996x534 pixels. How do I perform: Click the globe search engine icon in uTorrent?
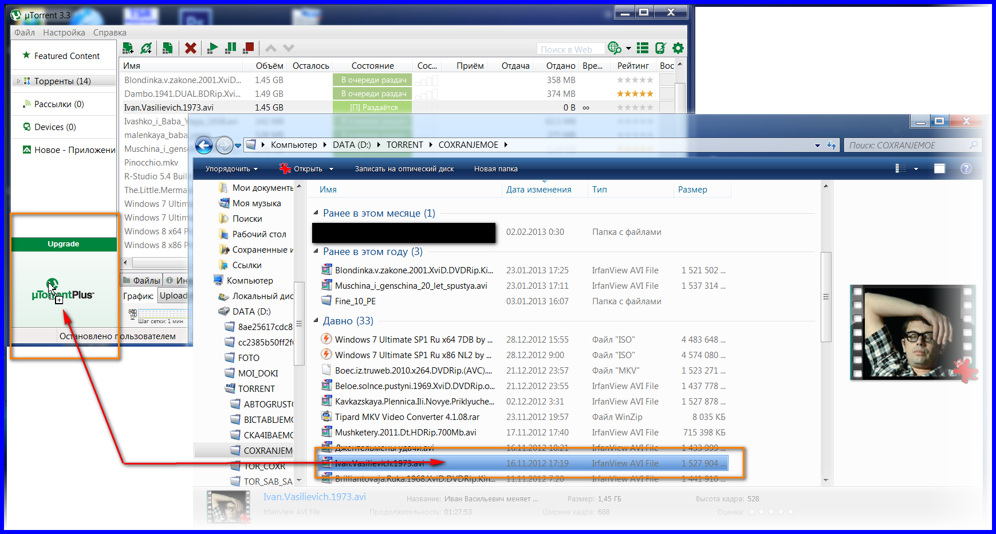614,48
